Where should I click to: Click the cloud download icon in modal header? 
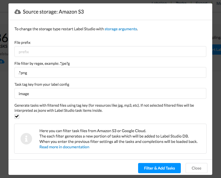point(18,12)
